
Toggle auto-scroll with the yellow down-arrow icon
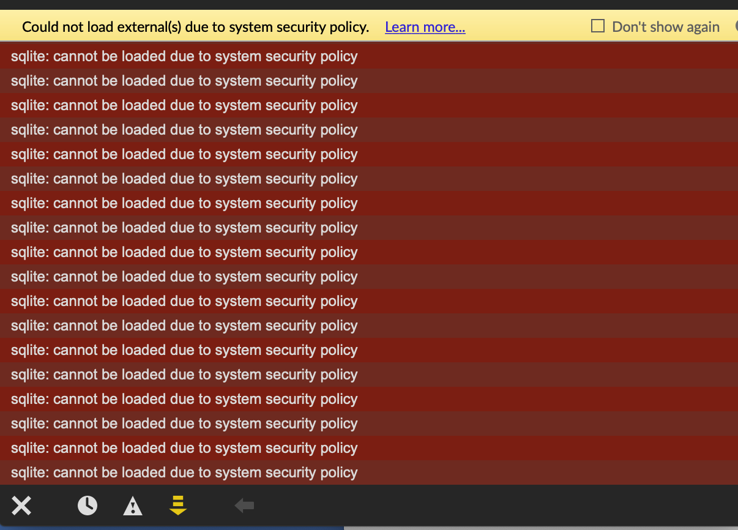click(x=178, y=506)
